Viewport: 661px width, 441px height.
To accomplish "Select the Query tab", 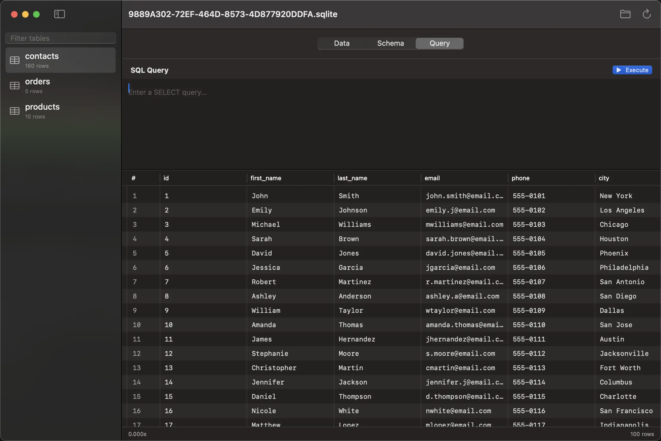I will point(439,43).
